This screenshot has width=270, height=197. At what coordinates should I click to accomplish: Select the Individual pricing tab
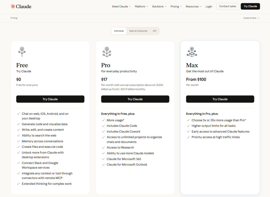point(119,31)
